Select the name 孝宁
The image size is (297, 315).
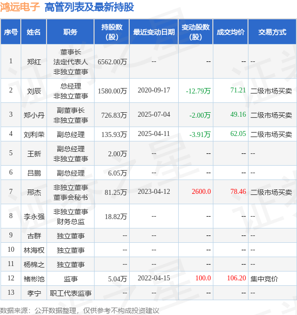pyautogui.click(x=34, y=293)
